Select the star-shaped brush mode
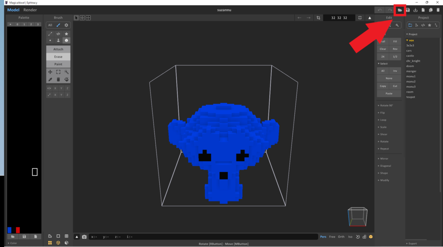The image size is (443, 247). pyautogui.click(x=66, y=34)
